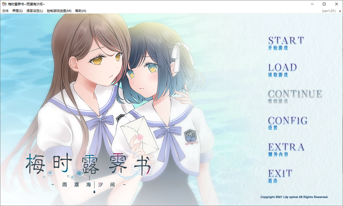343x206 pixels.
Task: Click EXIT to quit the game
Action: click(x=280, y=176)
